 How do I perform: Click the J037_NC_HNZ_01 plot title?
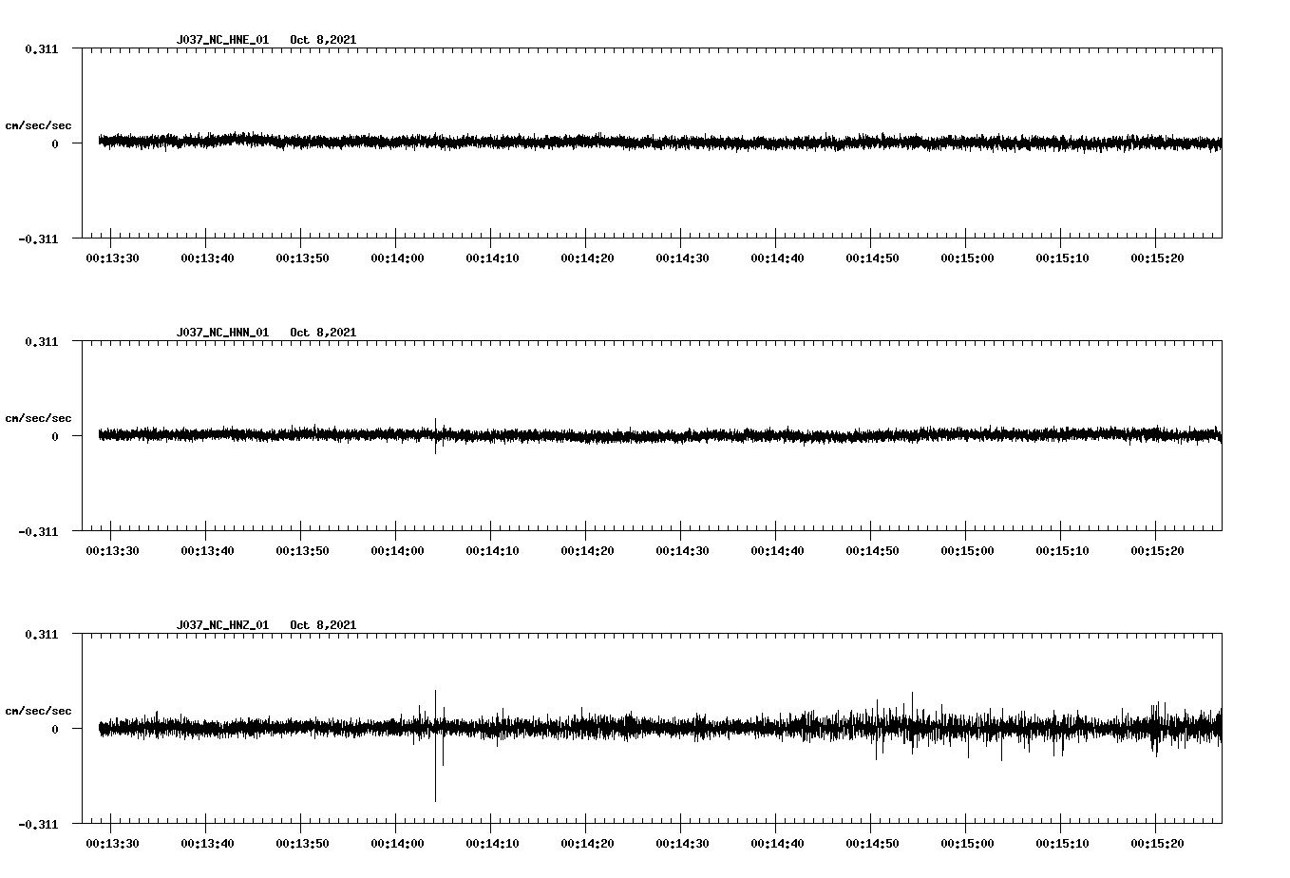tap(222, 625)
